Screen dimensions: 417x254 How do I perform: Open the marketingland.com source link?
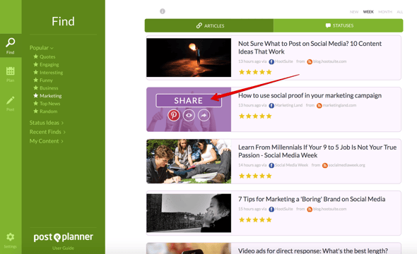pos(339,105)
